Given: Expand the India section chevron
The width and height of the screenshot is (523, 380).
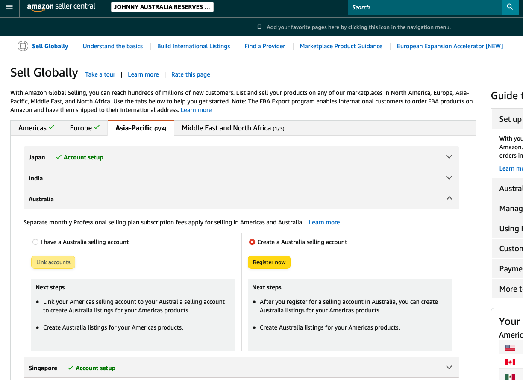Looking at the screenshot, I should 449,178.
